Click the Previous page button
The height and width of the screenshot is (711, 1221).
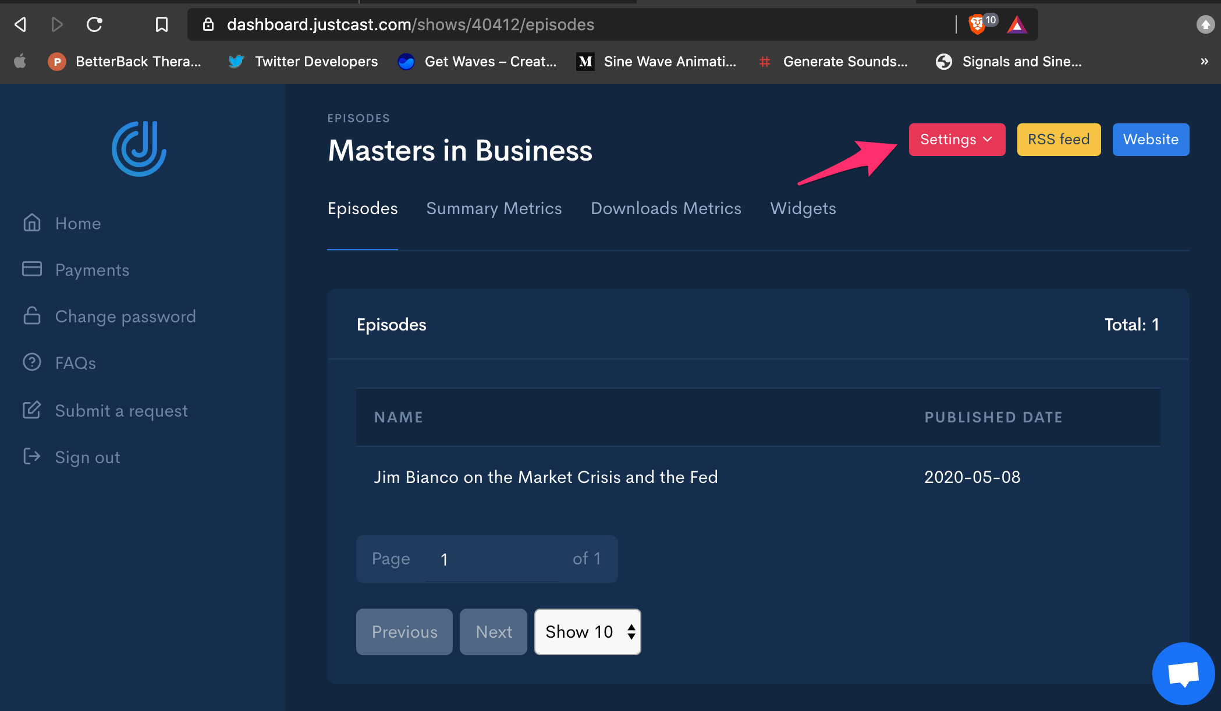(x=404, y=632)
